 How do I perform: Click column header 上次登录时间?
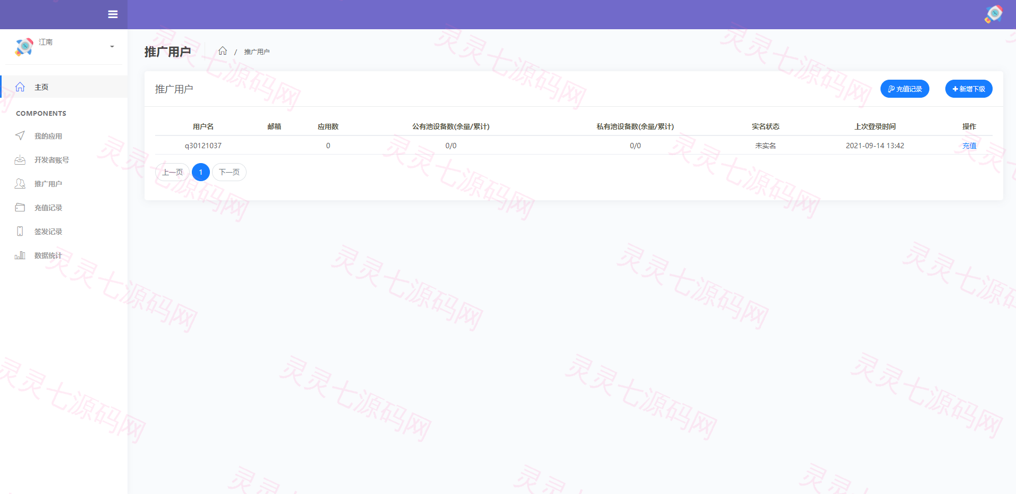point(875,126)
